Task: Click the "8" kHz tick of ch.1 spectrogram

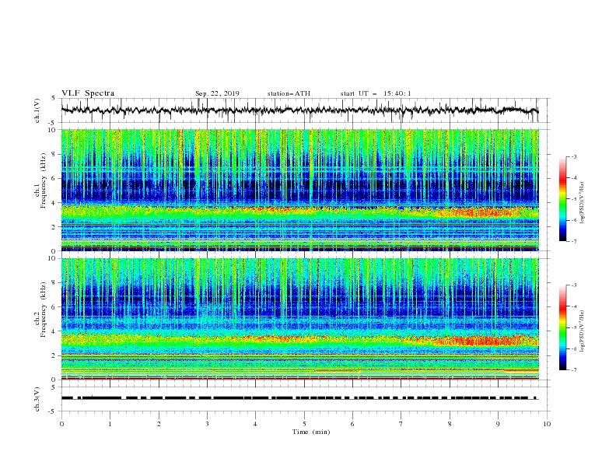Action: click(x=54, y=154)
